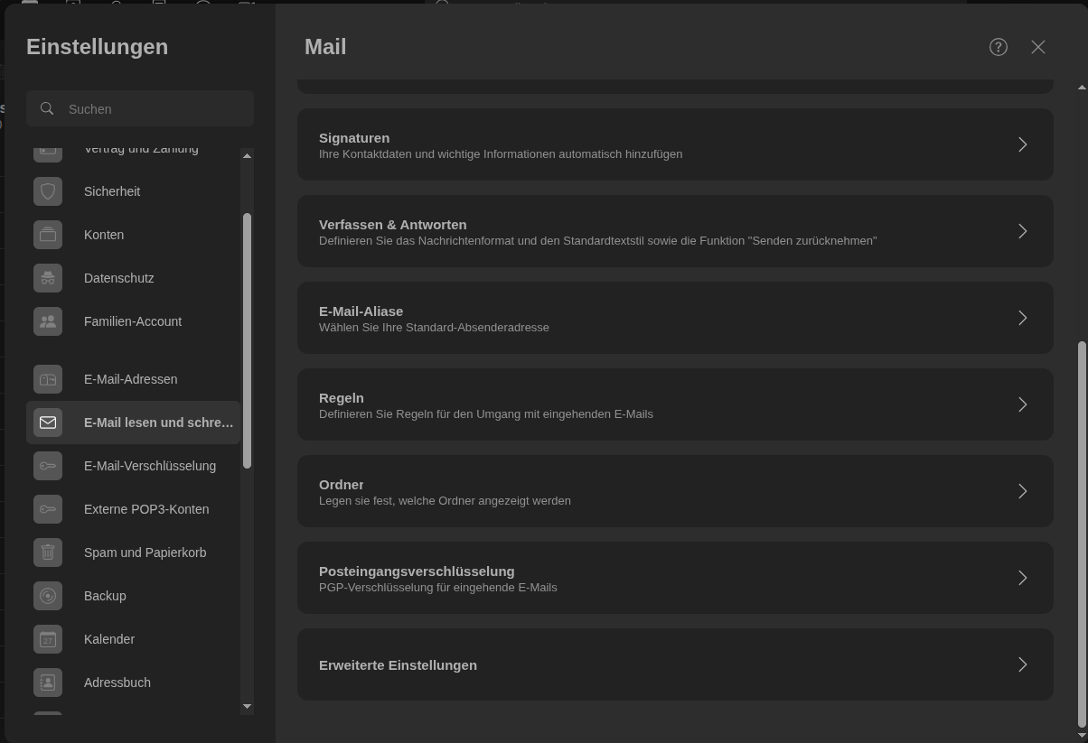Click the Spam und Papierkorb trash icon
The width and height of the screenshot is (1088, 743).
tap(48, 553)
